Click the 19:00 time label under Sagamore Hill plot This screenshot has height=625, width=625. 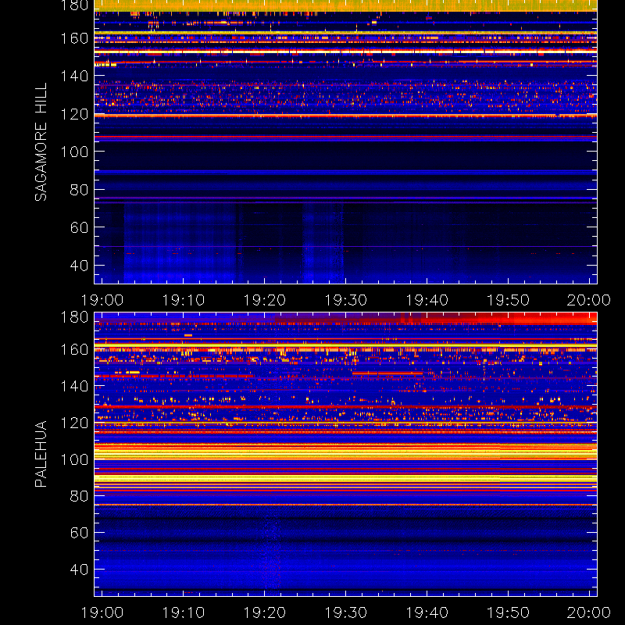[x=102, y=300]
